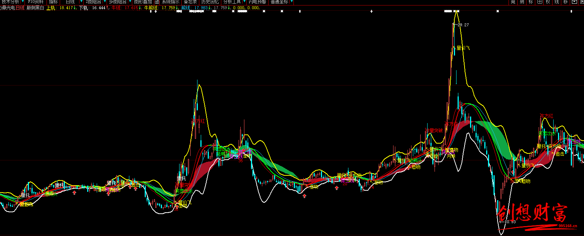584x236 pixels.
Task: Open the dropdown arrow next to 技术分析
Action: 22,2
